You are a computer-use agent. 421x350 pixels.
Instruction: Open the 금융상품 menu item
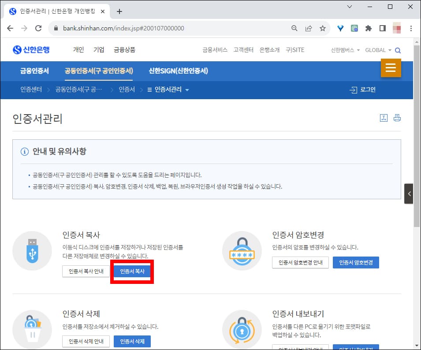(124, 50)
